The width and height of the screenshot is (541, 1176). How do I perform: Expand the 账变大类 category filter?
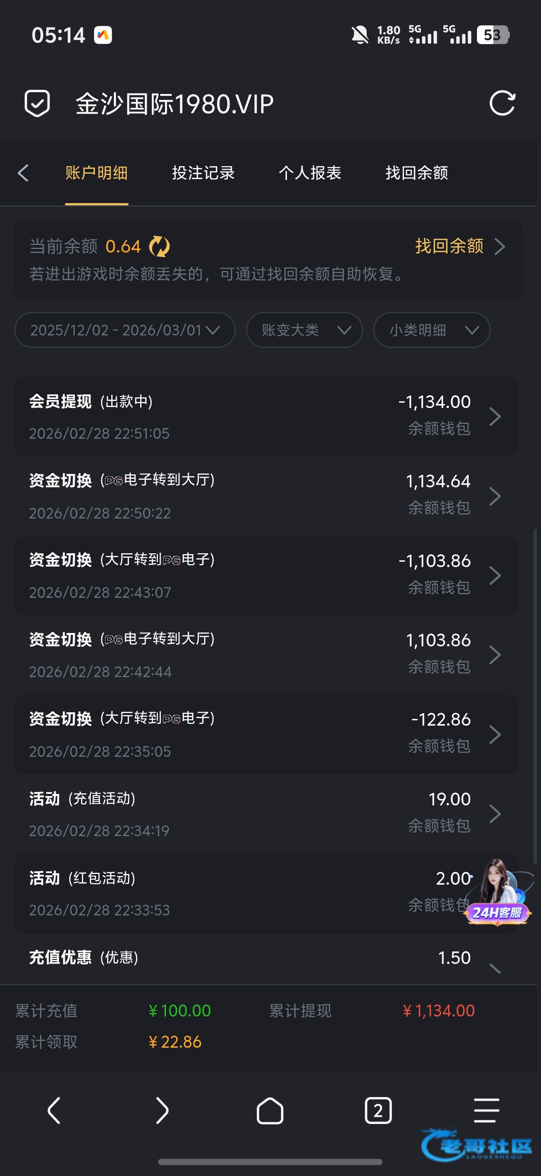coord(304,330)
